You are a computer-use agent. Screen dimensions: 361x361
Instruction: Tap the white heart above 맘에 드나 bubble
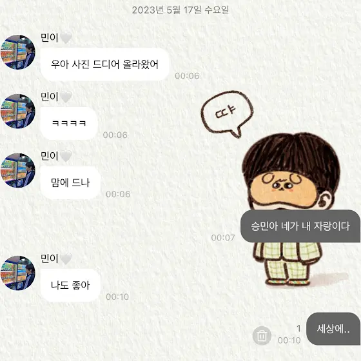pyautogui.click(x=66, y=156)
